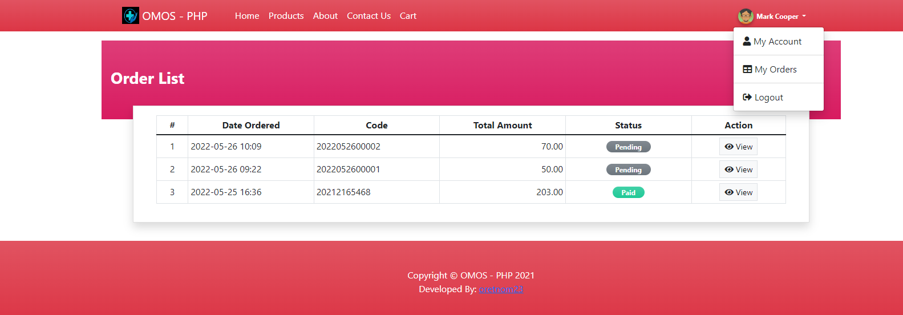903x315 pixels.
Task: Click the eye icon for order 2022052600001
Action: [729, 169]
